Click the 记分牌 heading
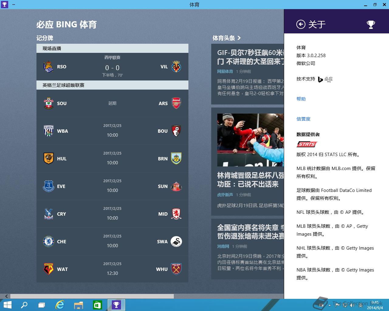 [45, 38]
